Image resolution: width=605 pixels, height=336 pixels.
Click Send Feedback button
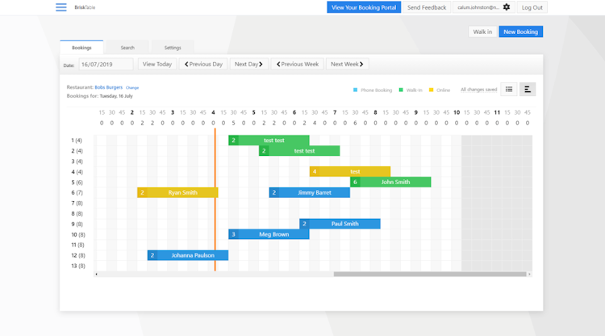pos(427,7)
